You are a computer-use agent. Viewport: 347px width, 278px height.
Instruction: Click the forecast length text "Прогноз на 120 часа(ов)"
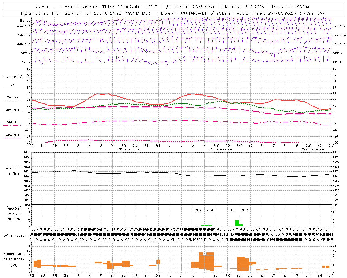[52, 13]
